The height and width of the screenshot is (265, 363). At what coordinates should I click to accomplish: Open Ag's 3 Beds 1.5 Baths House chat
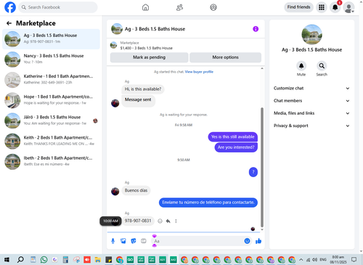click(x=51, y=39)
